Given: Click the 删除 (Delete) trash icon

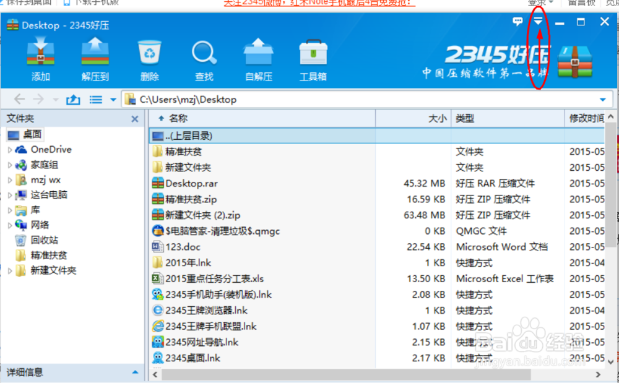Looking at the screenshot, I should pos(150,52).
